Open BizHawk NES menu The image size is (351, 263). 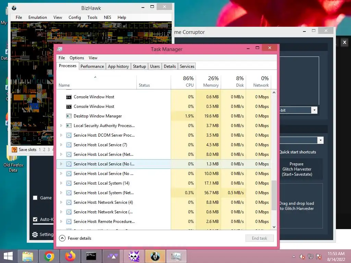click(107, 17)
